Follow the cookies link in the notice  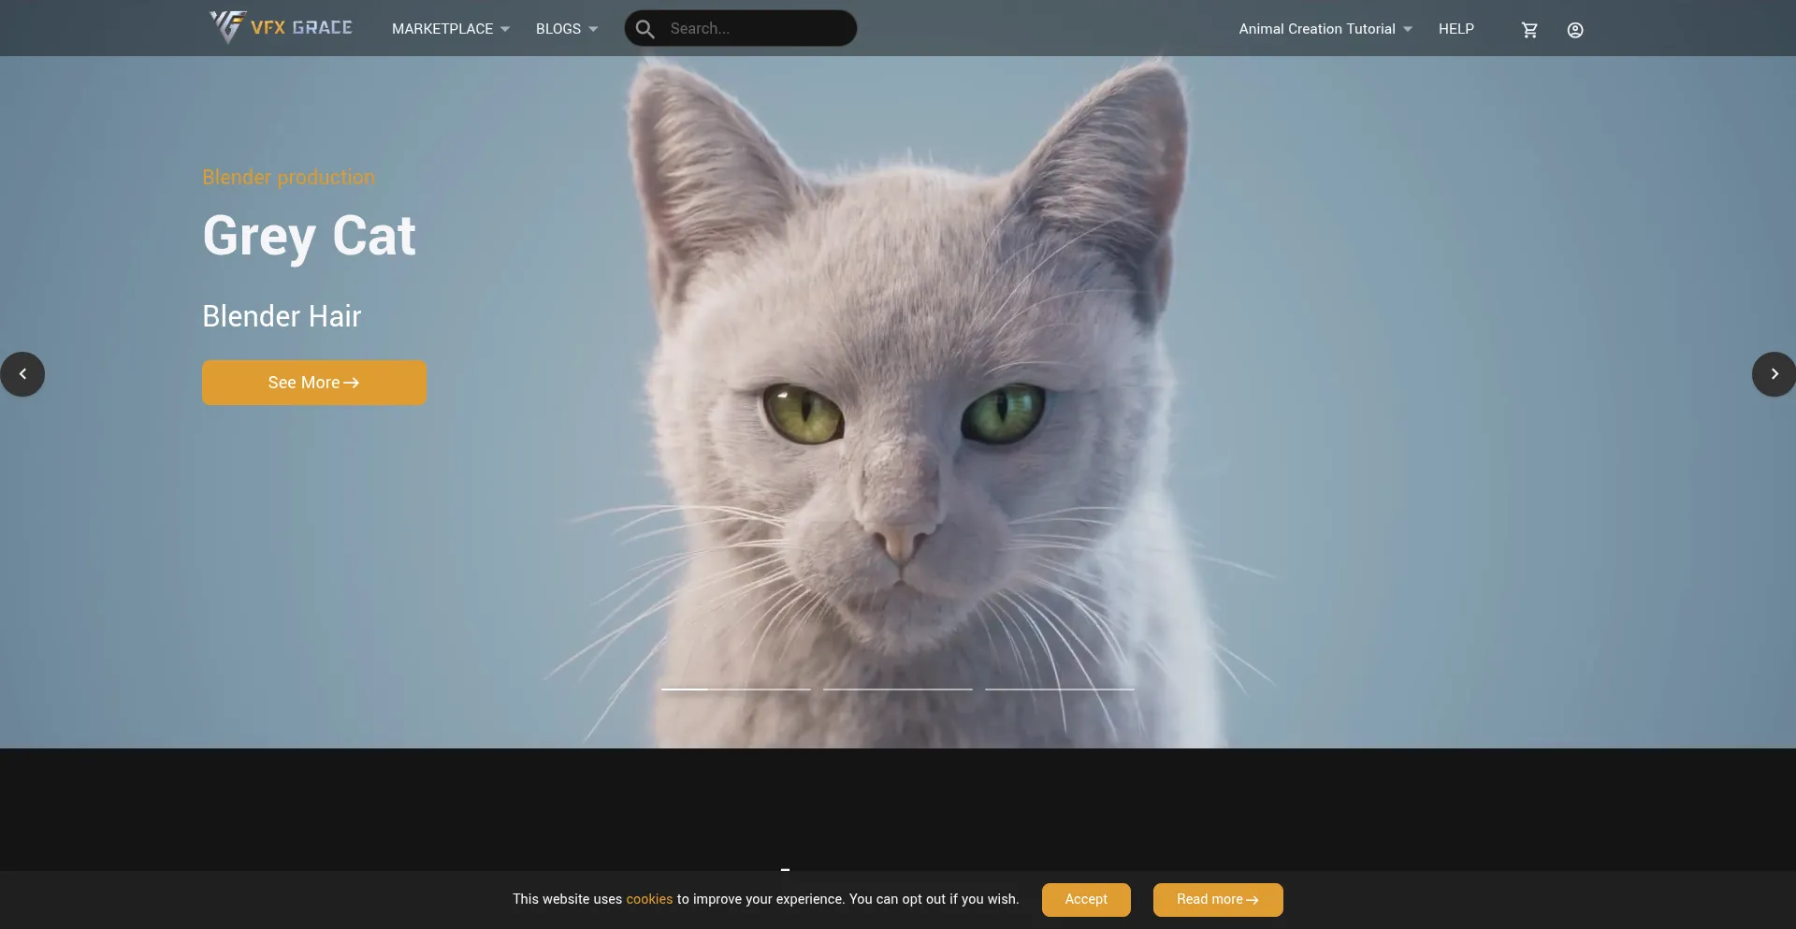click(649, 899)
